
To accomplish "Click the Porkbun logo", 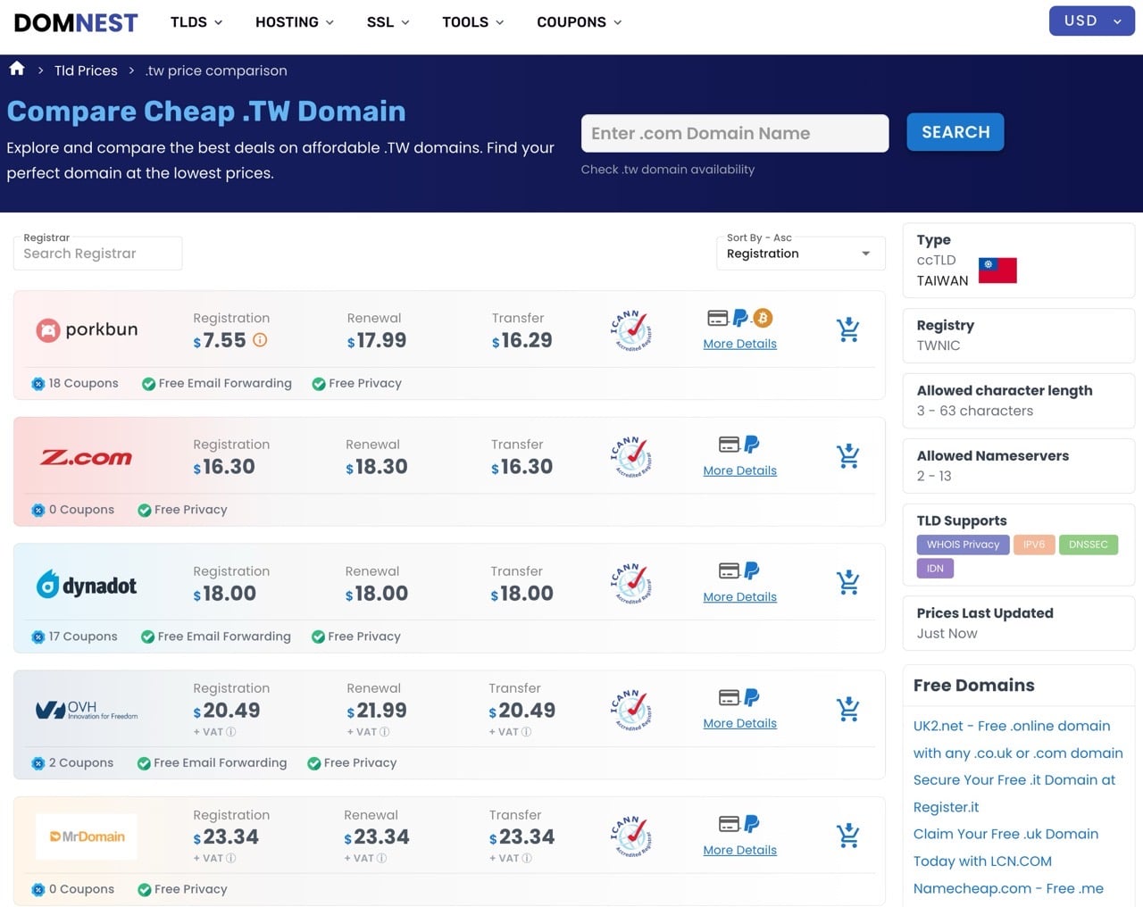I will point(88,330).
